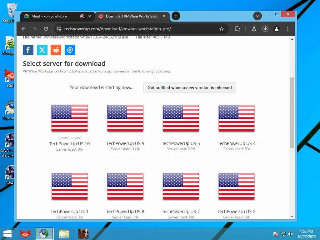Image resolution: width=320 pixels, height=240 pixels.
Task: Click the TechPowerUp US-5 label
Action: point(181,143)
